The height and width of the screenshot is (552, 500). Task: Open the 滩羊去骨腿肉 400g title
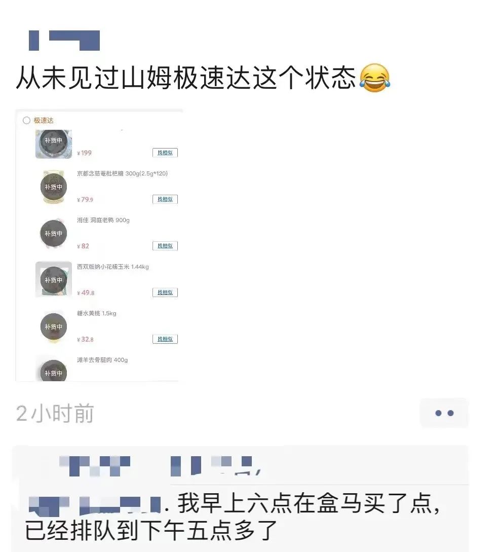[102, 360]
